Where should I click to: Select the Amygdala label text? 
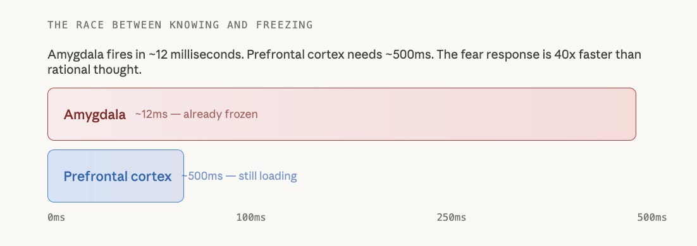pos(95,114)
